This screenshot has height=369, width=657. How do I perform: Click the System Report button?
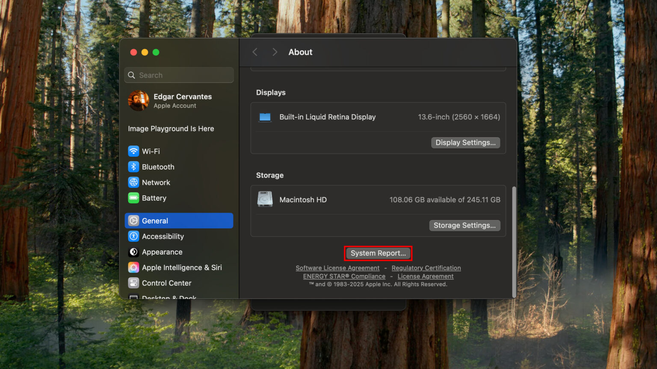tap(378, 253)
